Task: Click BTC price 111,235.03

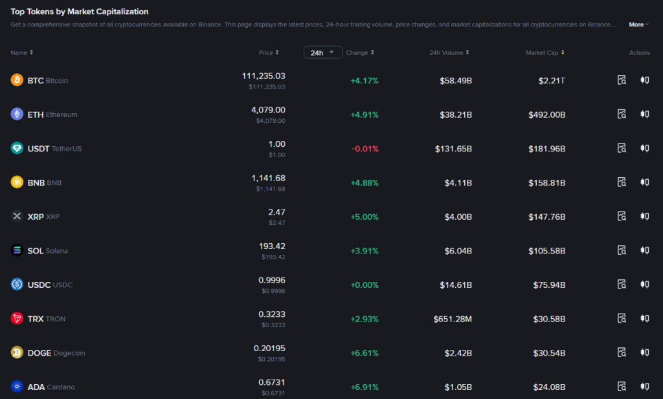Action: point(264,76)
